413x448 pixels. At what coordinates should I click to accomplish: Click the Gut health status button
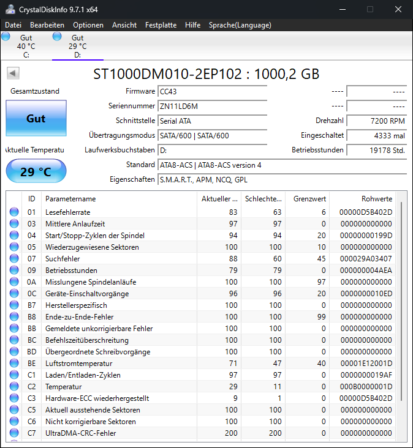click(36, 118)
